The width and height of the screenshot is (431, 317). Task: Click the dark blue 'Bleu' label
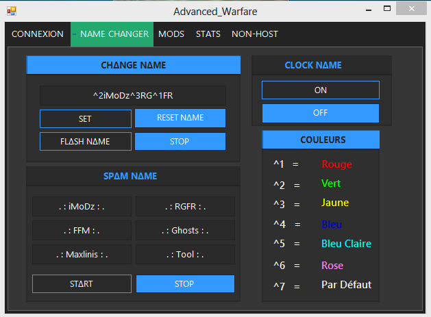332,225
